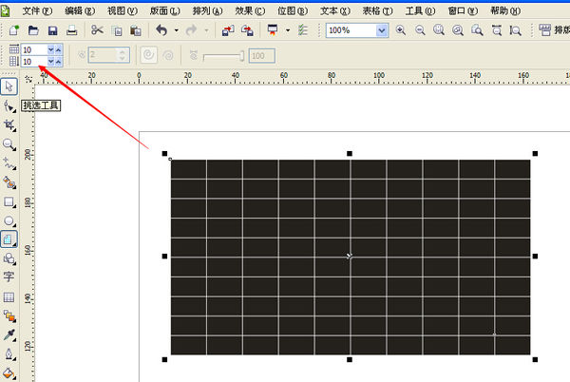Click the 100% zoom level field
Viewport: 570px width, 382px height.
point(351,30)
